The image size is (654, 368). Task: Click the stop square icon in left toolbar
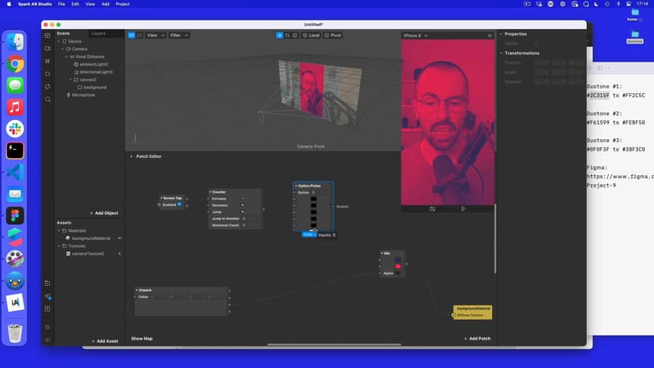point(47,74)
